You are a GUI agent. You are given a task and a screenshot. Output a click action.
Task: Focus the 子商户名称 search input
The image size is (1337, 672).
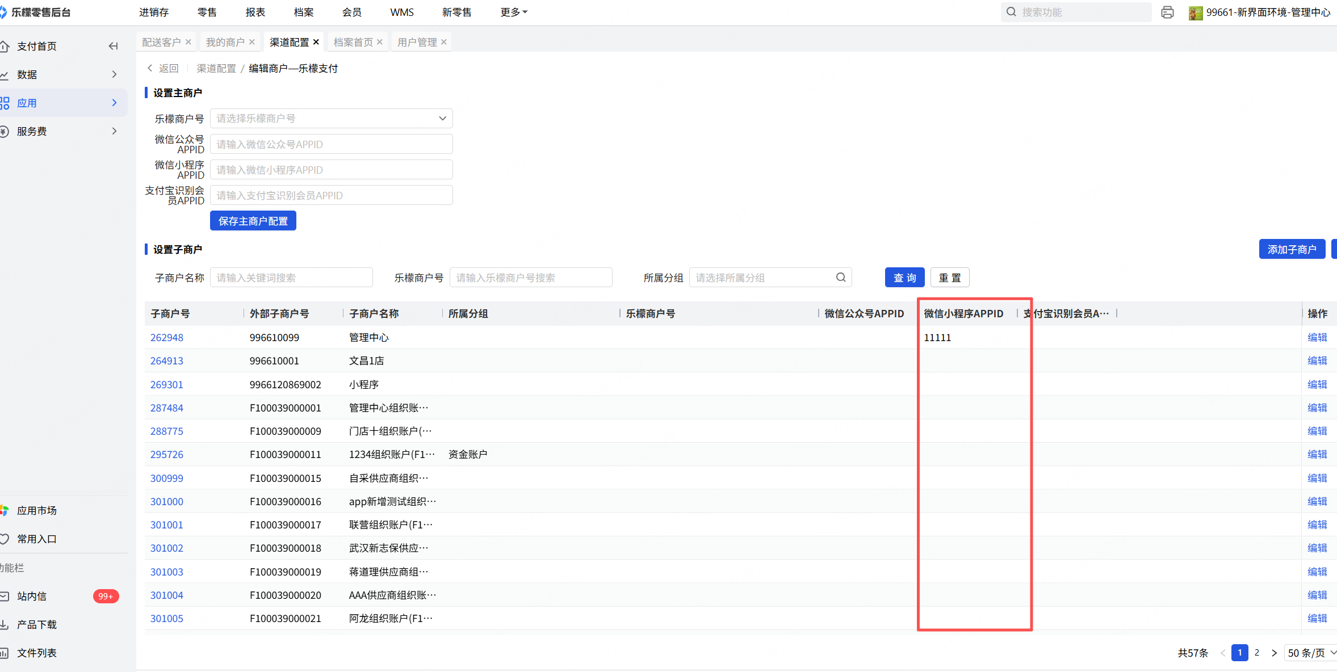[291, 278]
